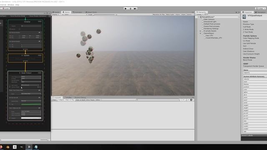Open the Inspector tab
This screenshot has height=150, width=267.
(x=247, y=12)
